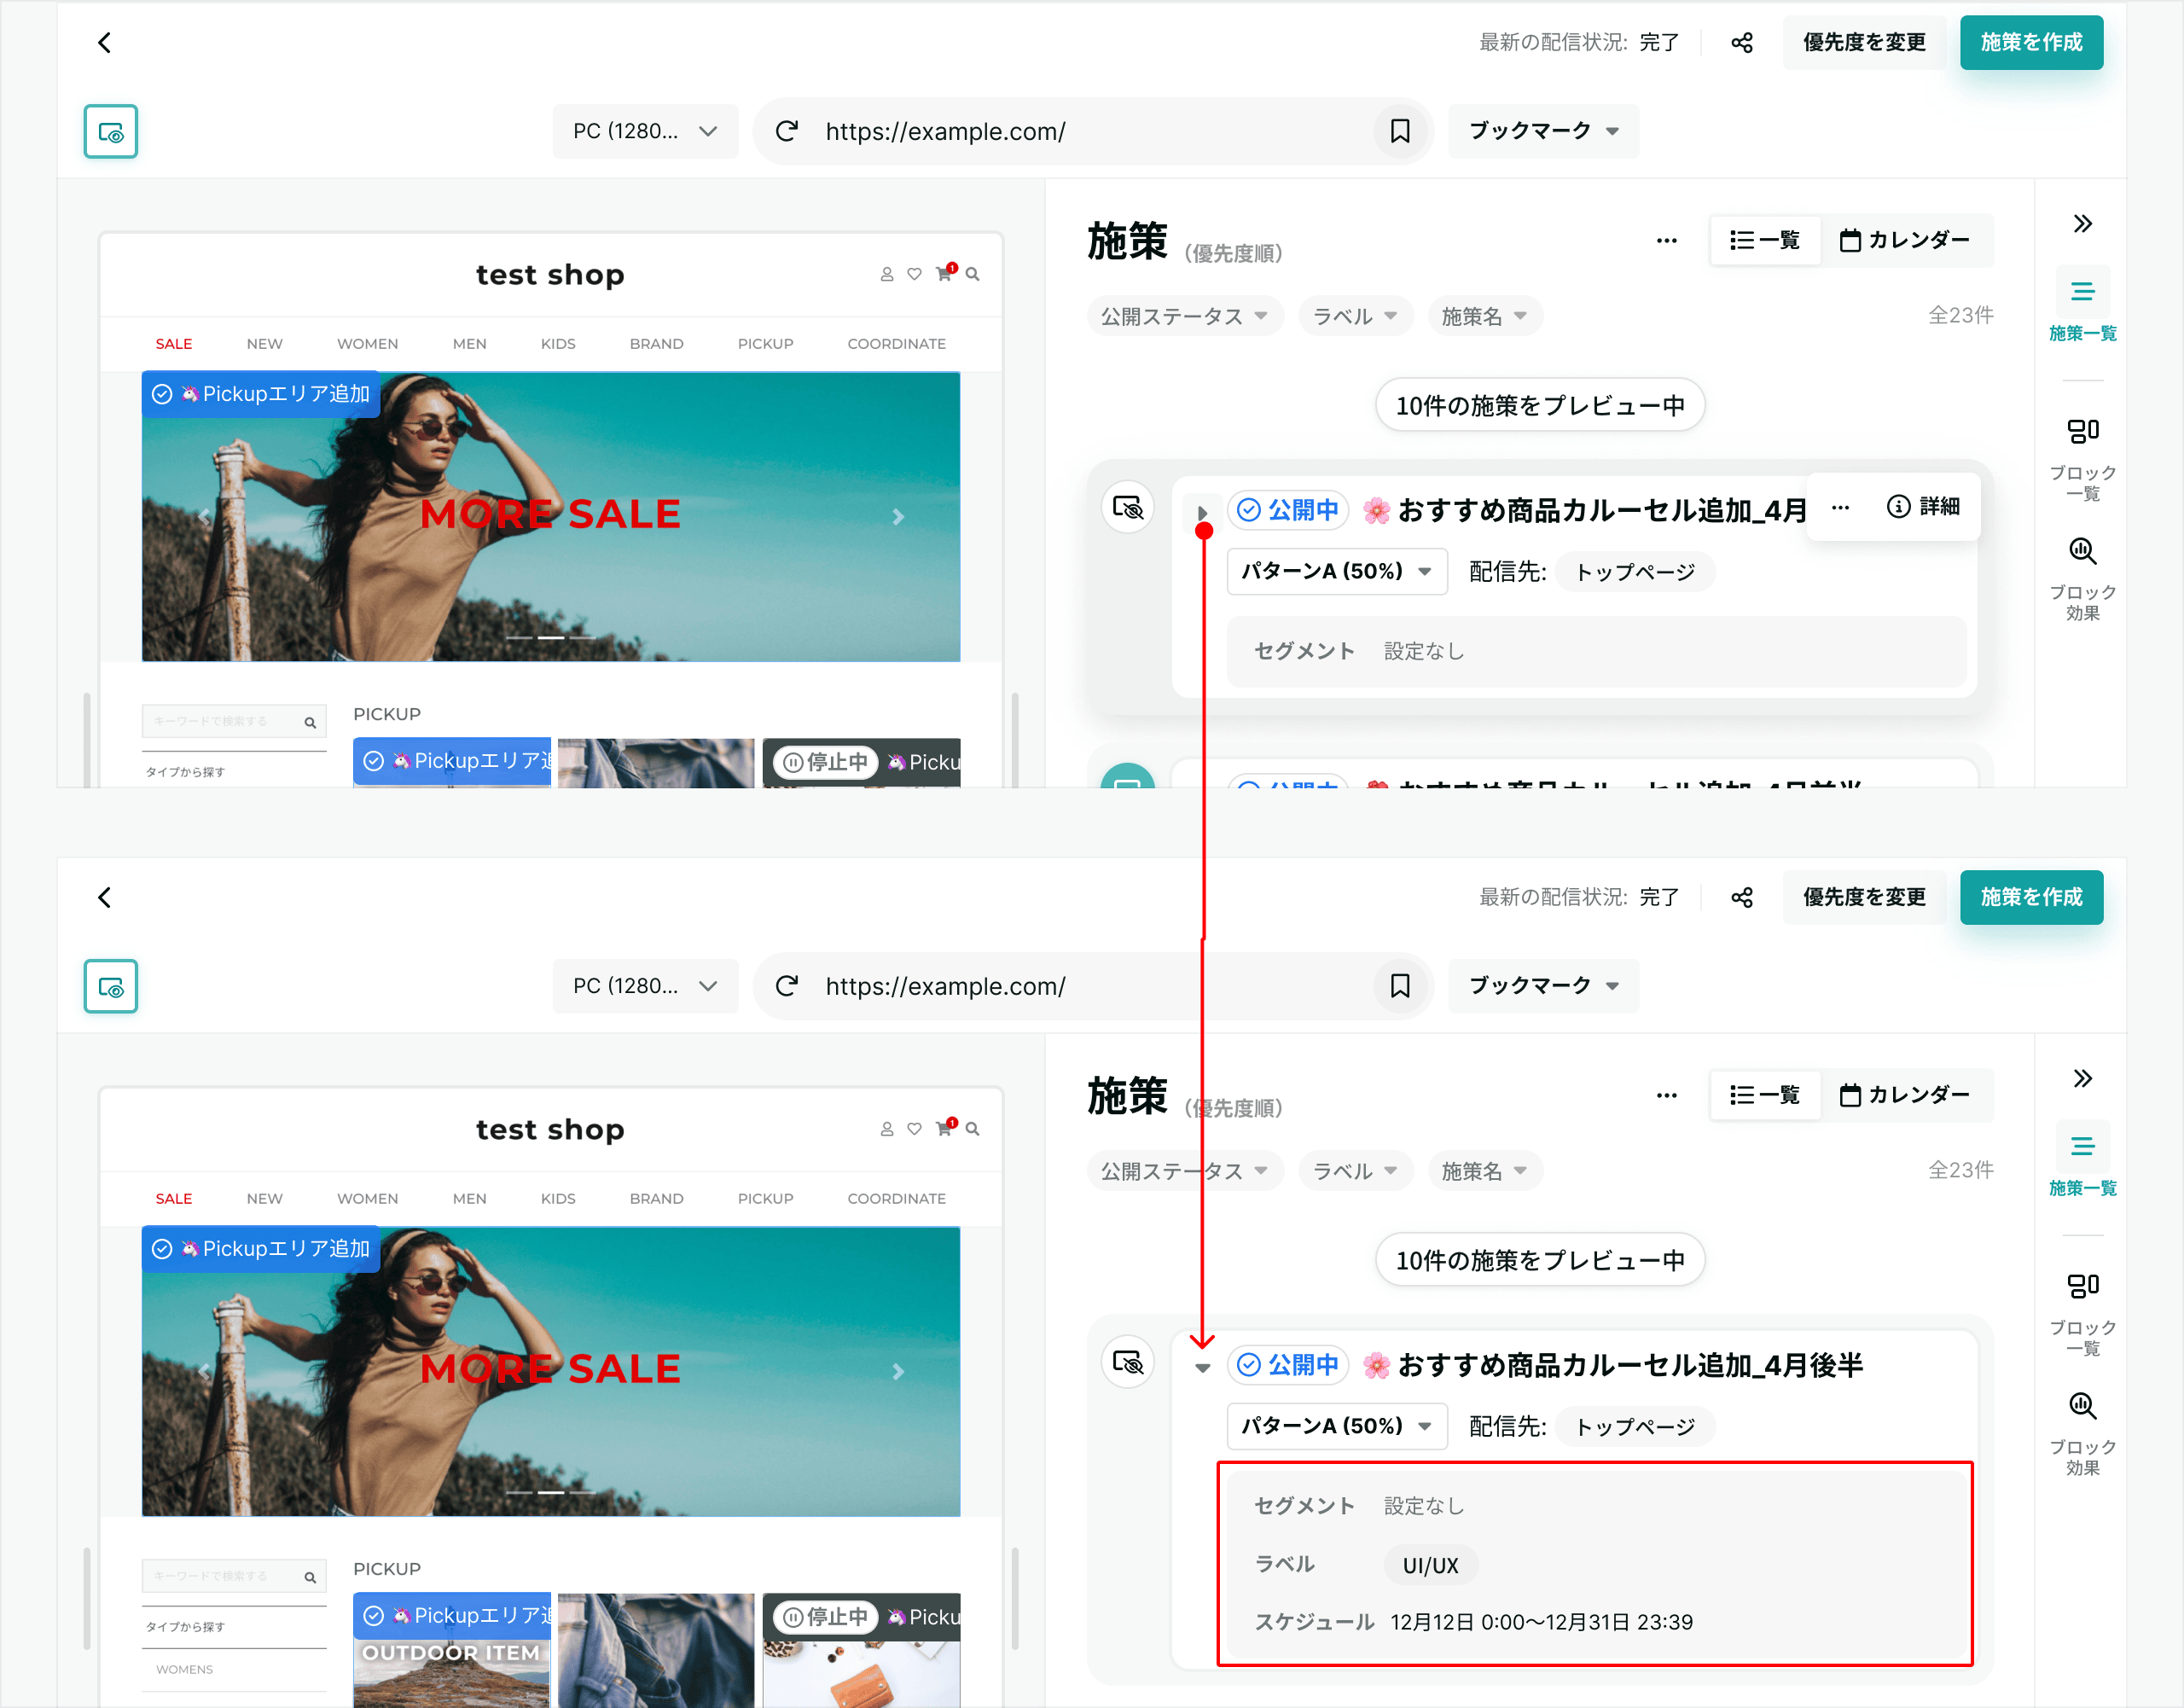This screenshot has width=2184, height=1708.
Task: Bookmark the current URL in the top panel
Action: click(1400, 131)
